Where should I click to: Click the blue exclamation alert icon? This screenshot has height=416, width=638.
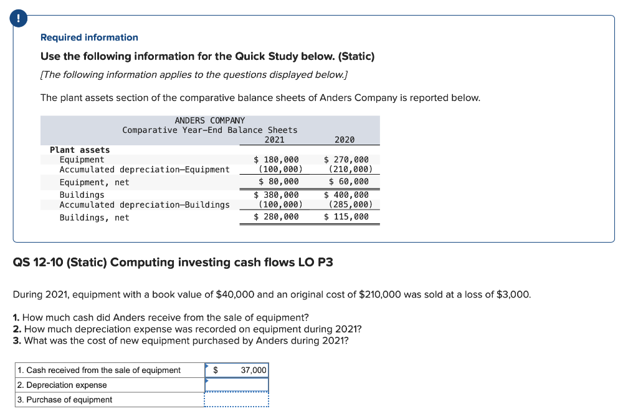tap(19, 19)
